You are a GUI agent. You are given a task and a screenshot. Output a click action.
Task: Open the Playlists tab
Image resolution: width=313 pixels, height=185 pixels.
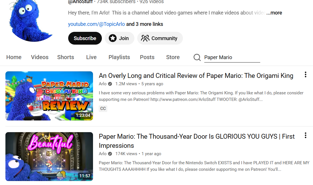click(119, 57)
